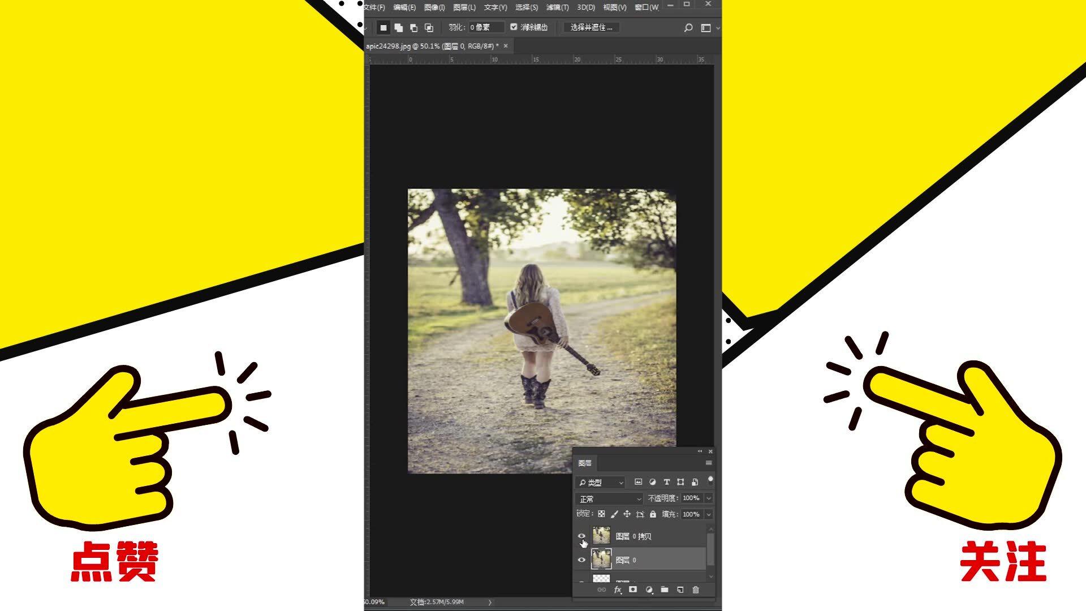Open the 滤镜(T) menu

pyautogui.click(x=557, y=7)
